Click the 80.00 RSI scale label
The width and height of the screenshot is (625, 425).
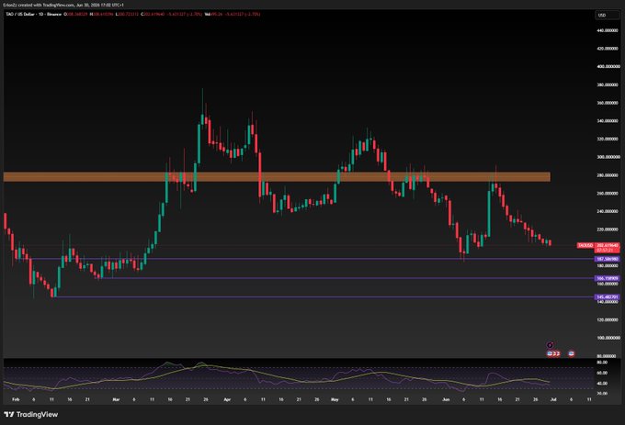[x=602, y=363]
